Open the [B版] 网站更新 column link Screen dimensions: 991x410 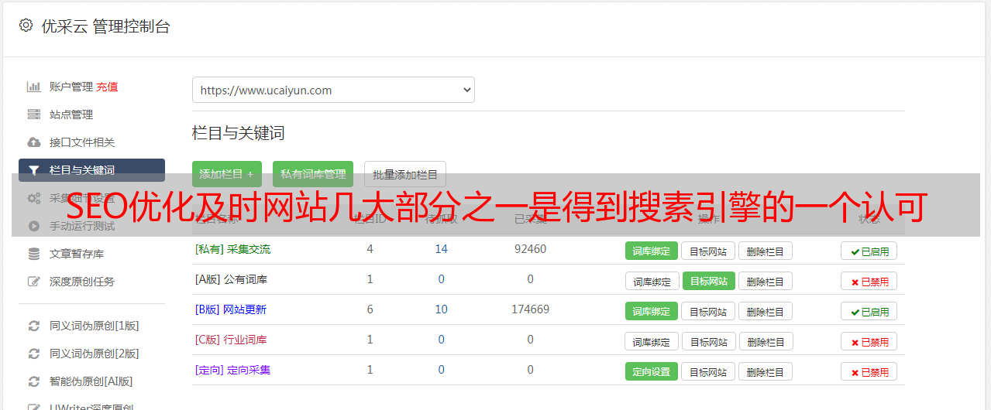point(231,309)
